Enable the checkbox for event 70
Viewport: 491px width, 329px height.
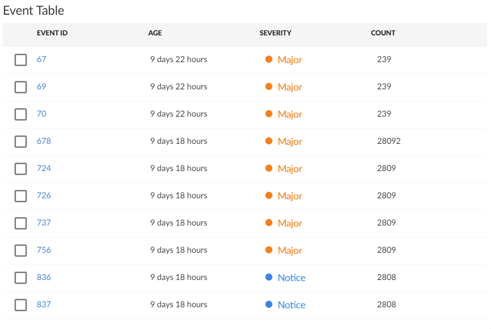pos(21,114)
